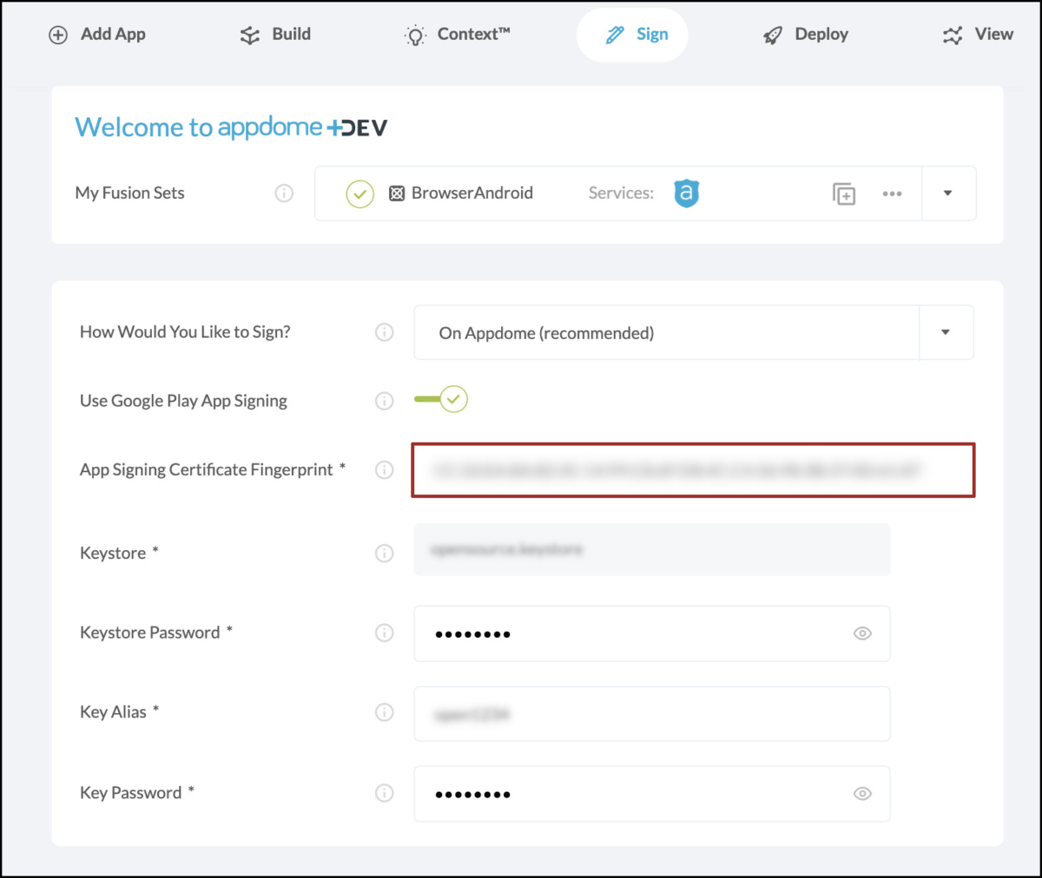The height and width of the screenshot is (878, 1042).
Task: Click the Appdome shield service icon
Action: [686, 193]
